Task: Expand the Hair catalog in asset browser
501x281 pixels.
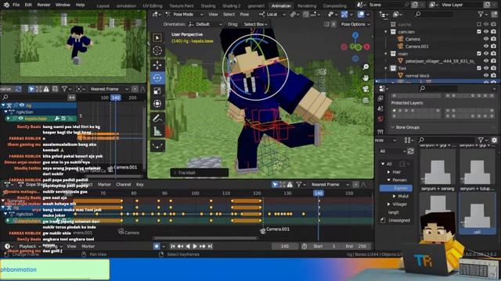Action: coord(389,172)
